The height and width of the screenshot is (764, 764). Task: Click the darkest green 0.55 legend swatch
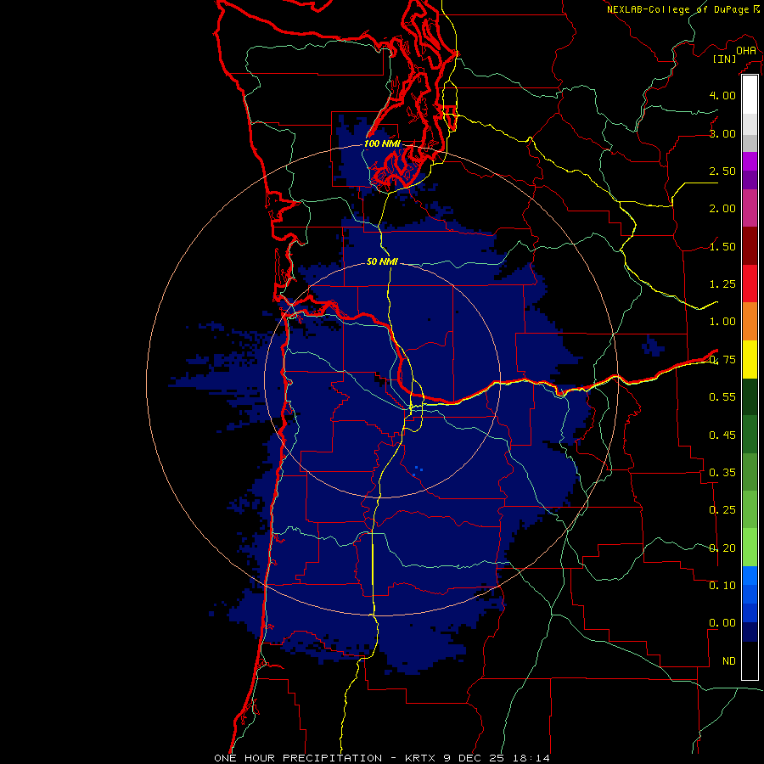(750, 396)
